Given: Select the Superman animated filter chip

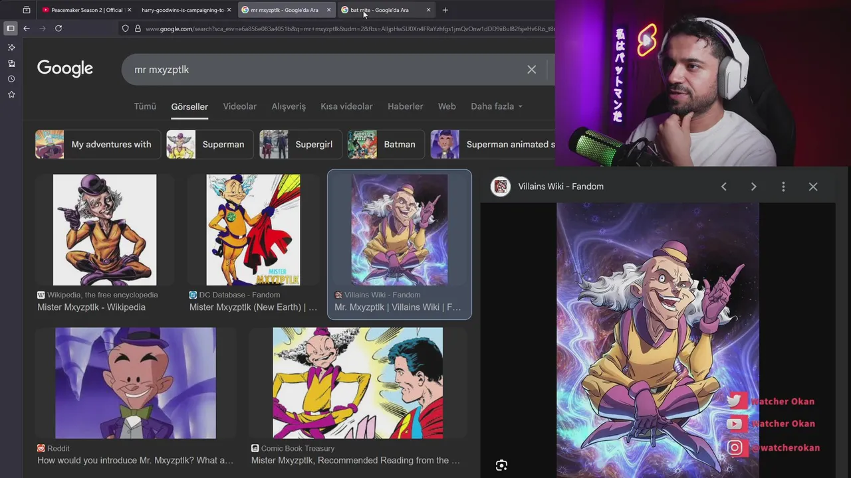Looking at the screenshot, I should [x=493, y=145].
